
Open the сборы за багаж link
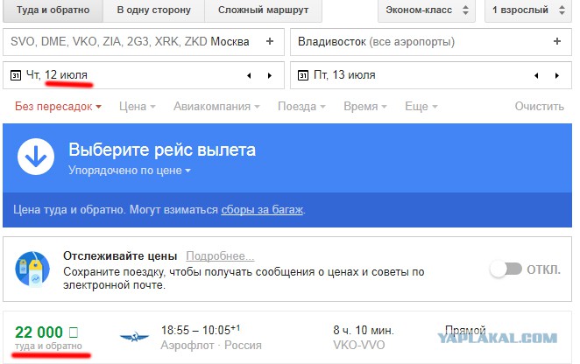[x=262, y=209]
